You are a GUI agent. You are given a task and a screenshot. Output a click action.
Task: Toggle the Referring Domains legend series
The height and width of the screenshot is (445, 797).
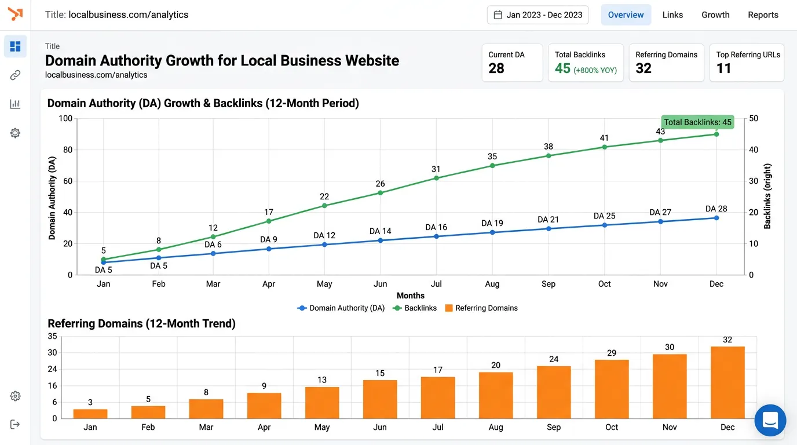(481, 308)
